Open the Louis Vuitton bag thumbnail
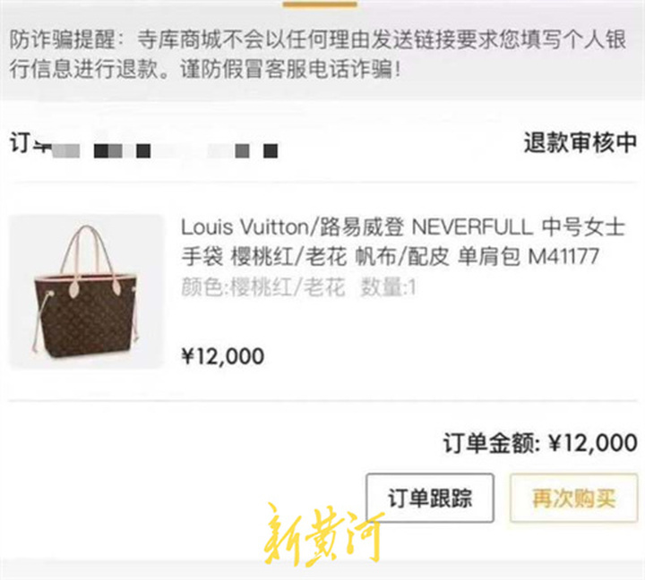The height and width of the screenshot is (580, 645). coord(86,292)
